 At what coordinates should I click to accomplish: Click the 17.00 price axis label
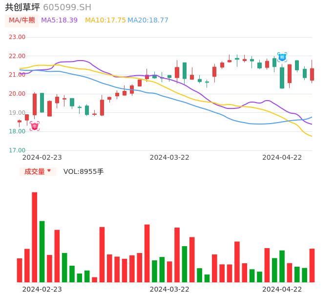point(17,150)
